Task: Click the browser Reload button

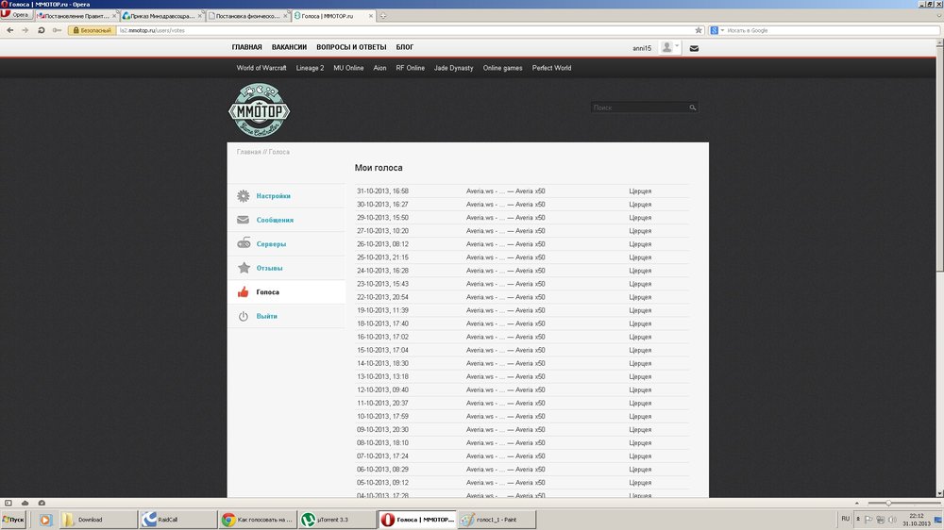Action: 41,30
